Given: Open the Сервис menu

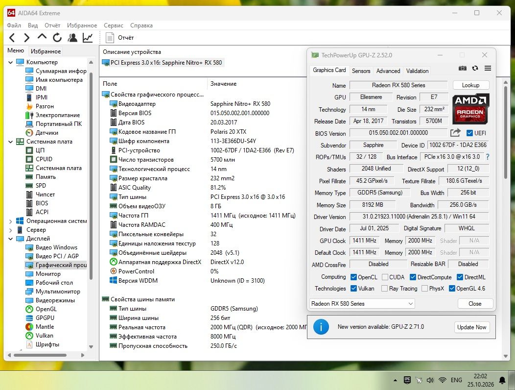Looking at the screenshot, I should pyautogui.click(x=113, y=25).
